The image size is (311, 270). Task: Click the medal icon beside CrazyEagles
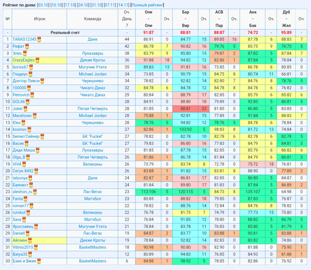37,60
